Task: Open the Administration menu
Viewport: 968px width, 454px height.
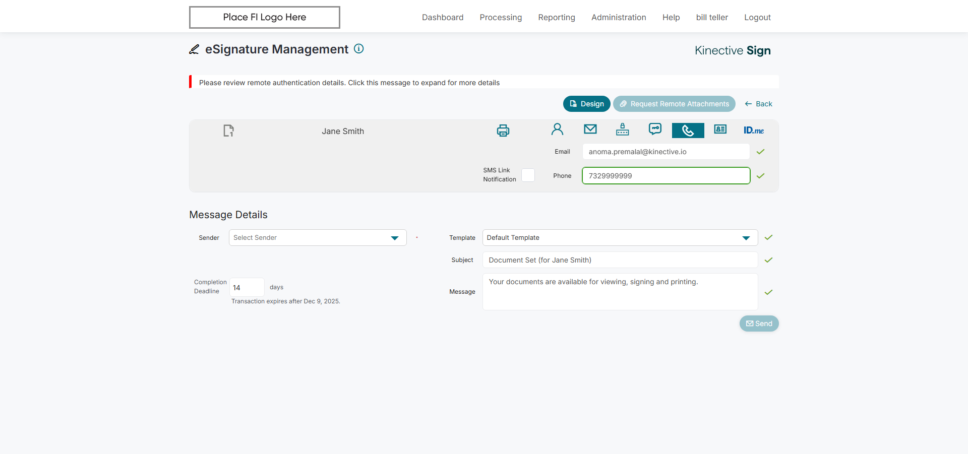Action: pyautogui.click(x=619, y=17)
